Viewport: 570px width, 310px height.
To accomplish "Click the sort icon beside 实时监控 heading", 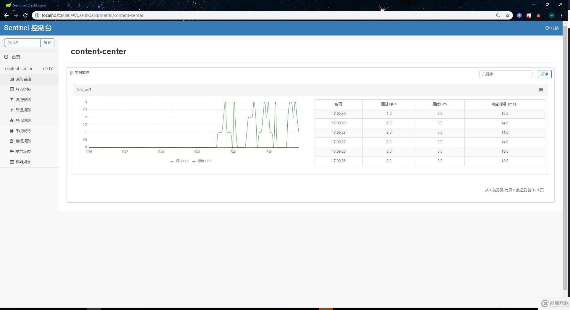I will 71,73.
